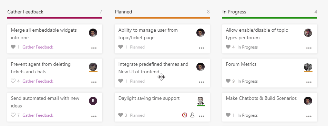
Task: Click assign person icon on Daylight saving card
Action: (x=192, y=115)
